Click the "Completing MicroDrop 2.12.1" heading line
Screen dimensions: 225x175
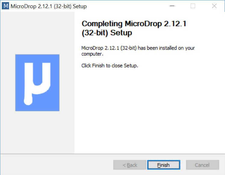pos(134,24)
